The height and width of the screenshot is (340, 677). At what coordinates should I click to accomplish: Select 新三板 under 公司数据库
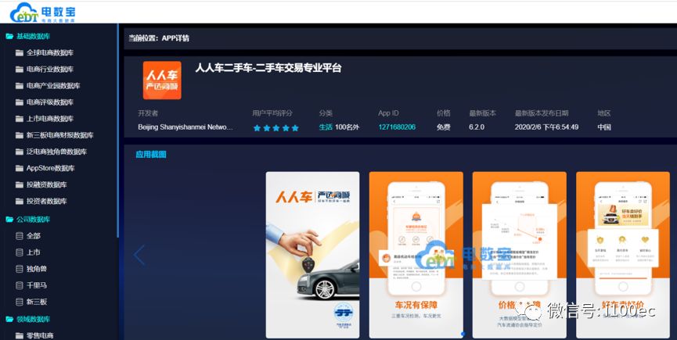[36, 302]
